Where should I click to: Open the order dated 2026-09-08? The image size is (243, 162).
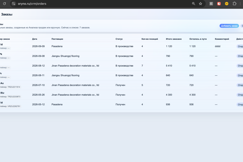(x=240, y=56)
